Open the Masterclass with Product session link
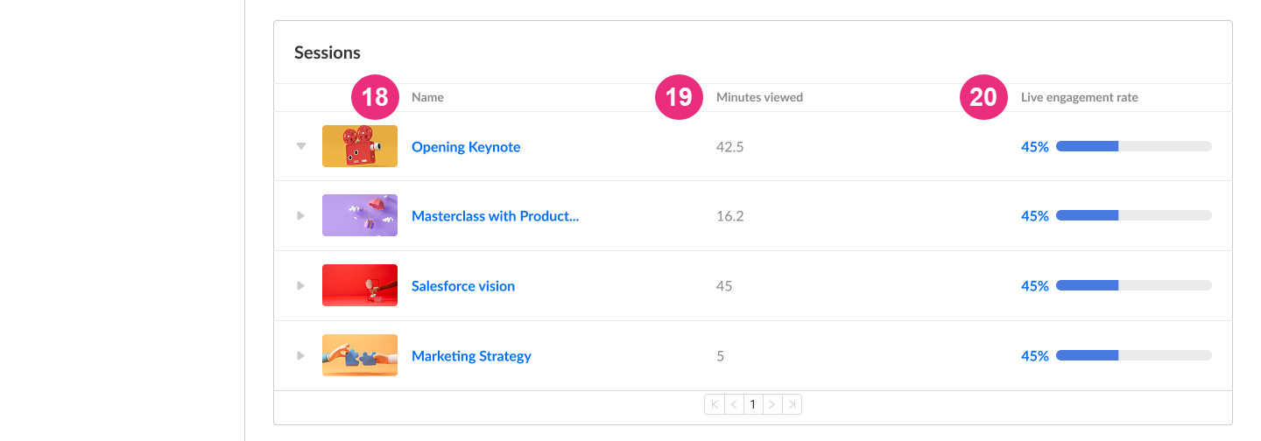This screenshot has height=441, width=1261. point(495,216)
